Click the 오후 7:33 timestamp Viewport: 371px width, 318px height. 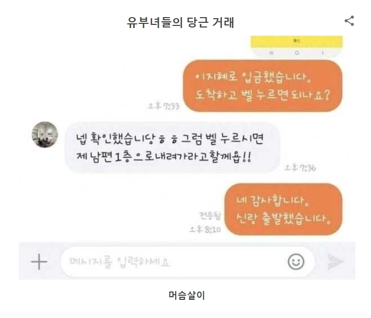(x=164, y=106)
